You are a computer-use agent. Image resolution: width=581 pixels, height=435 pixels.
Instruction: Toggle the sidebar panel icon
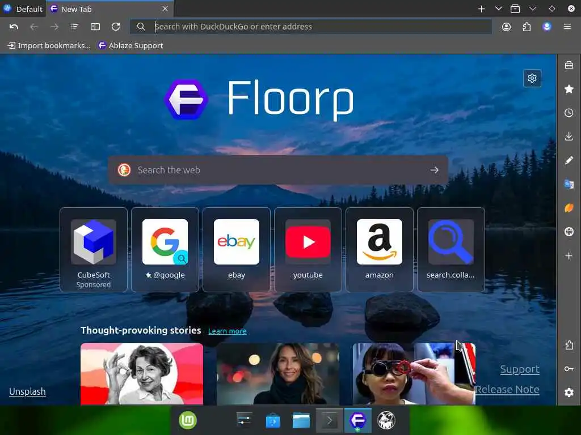click(x=95, y=27)
